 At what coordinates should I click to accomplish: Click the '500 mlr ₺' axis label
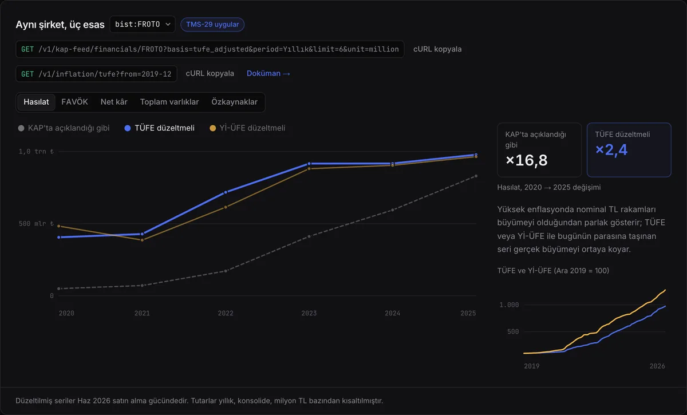[x=36, y=224]
